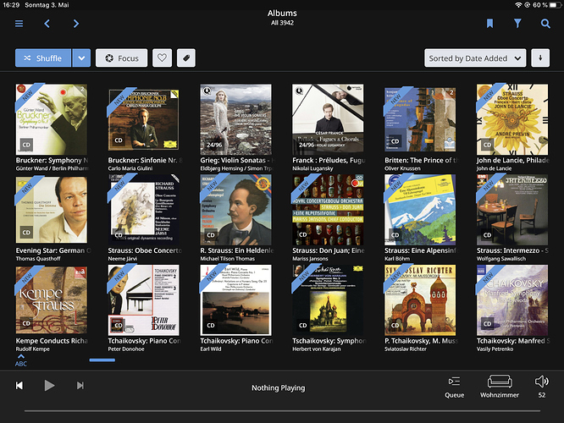Click artist link Mariss Jansons
The width and height of the screenshot is (564, 423).
310,259
